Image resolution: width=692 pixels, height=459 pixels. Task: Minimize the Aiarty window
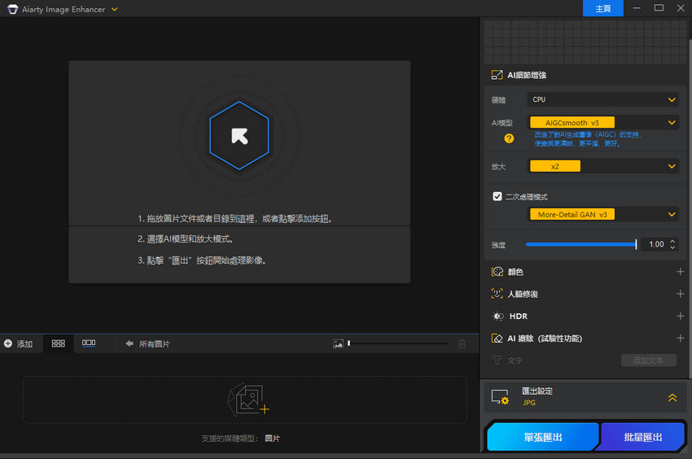point(637,8)
